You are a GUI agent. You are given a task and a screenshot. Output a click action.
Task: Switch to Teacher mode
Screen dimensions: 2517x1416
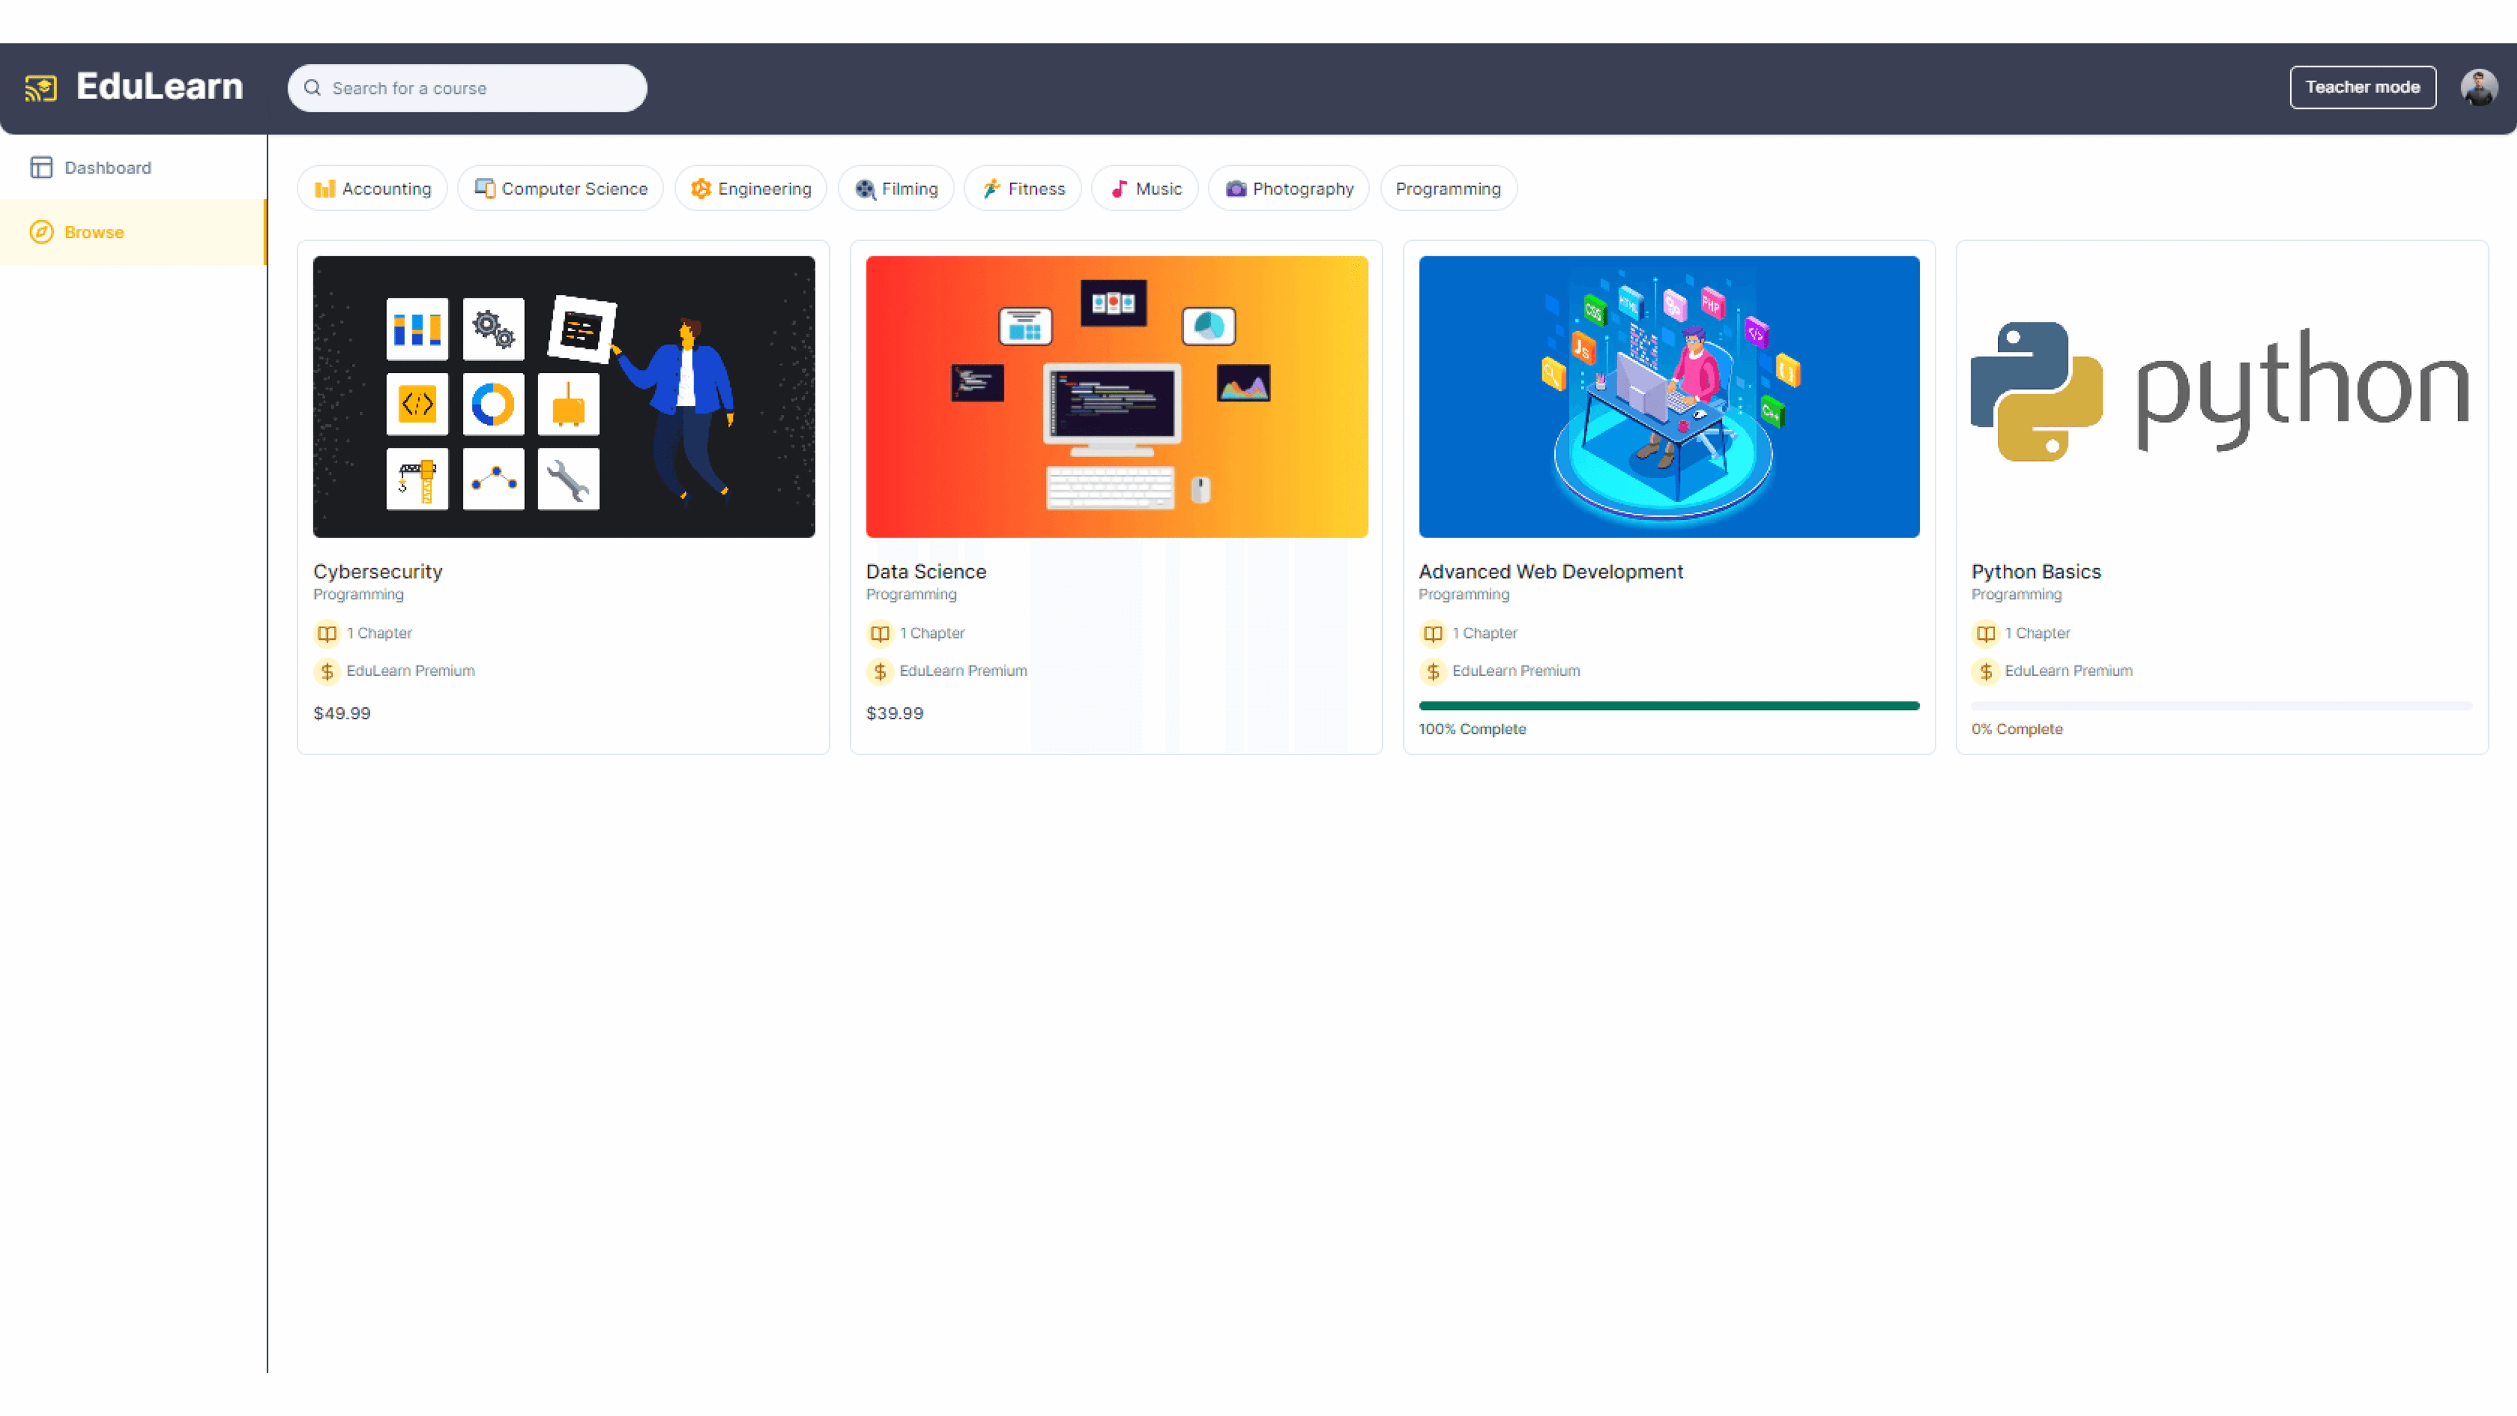tap(2362, 87)
